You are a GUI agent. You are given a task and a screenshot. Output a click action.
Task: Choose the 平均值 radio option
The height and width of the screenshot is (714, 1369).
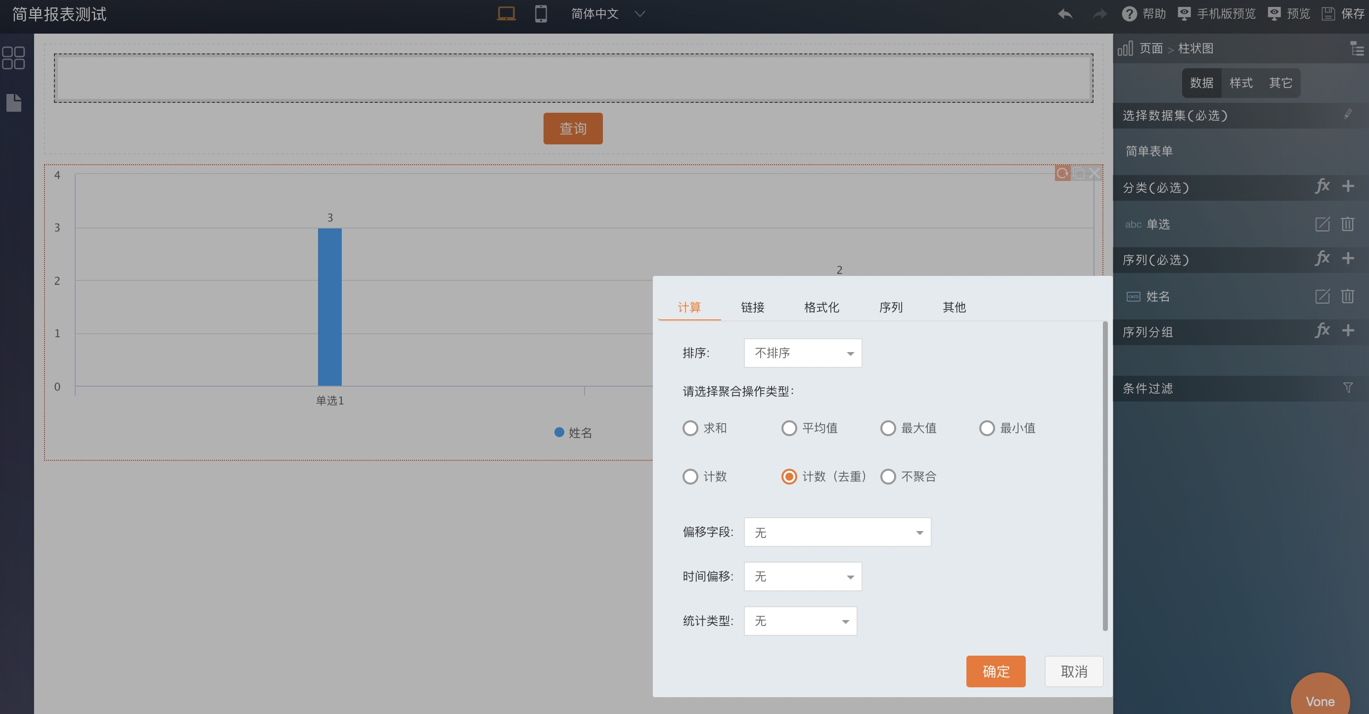tap(789, 428)
